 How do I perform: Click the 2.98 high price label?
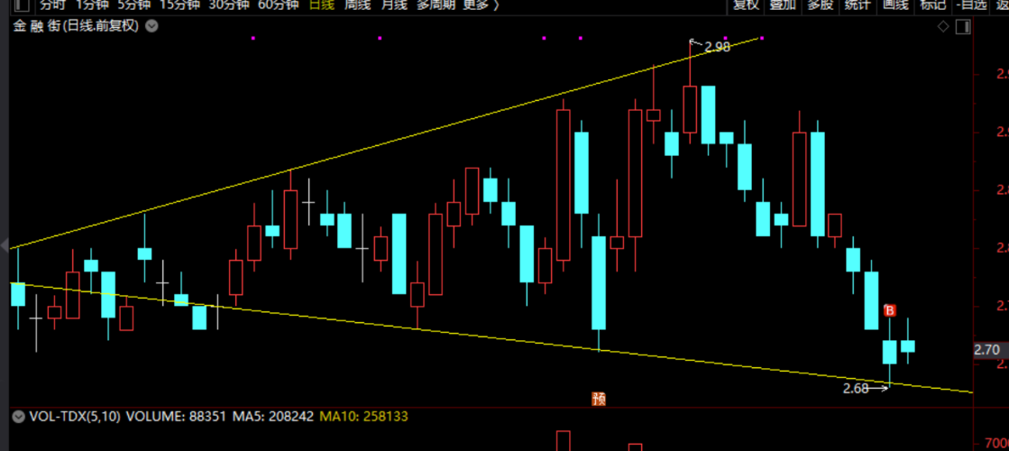coord(717,46)
